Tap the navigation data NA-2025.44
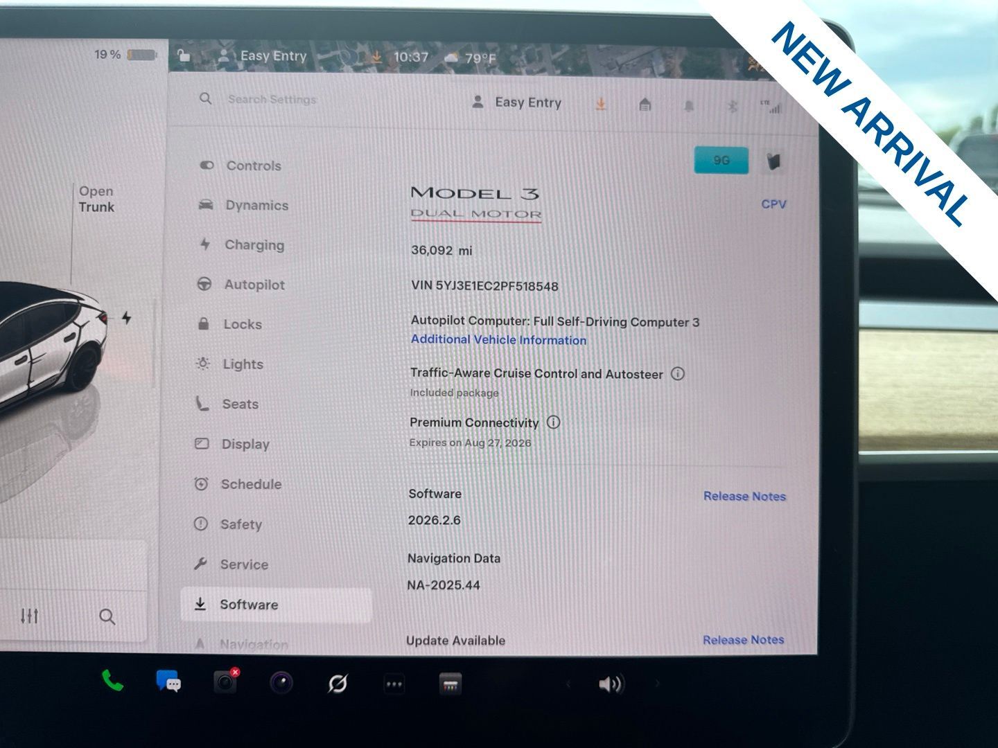 (x=444, y=585)
